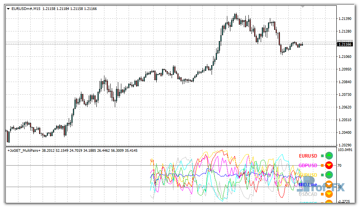This screenshot has width=359, height=207.
Task: Click the green up arrow beside AUDUSD
Action: [329, 175]
